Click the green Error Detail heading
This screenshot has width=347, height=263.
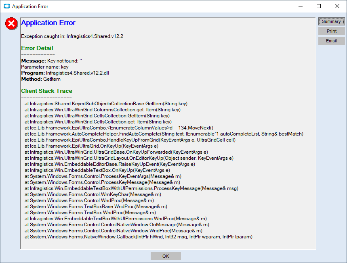[37, 48]
